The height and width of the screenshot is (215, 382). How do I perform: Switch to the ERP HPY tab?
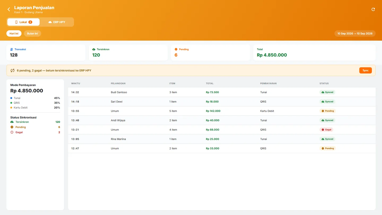(x=57, y=22)
